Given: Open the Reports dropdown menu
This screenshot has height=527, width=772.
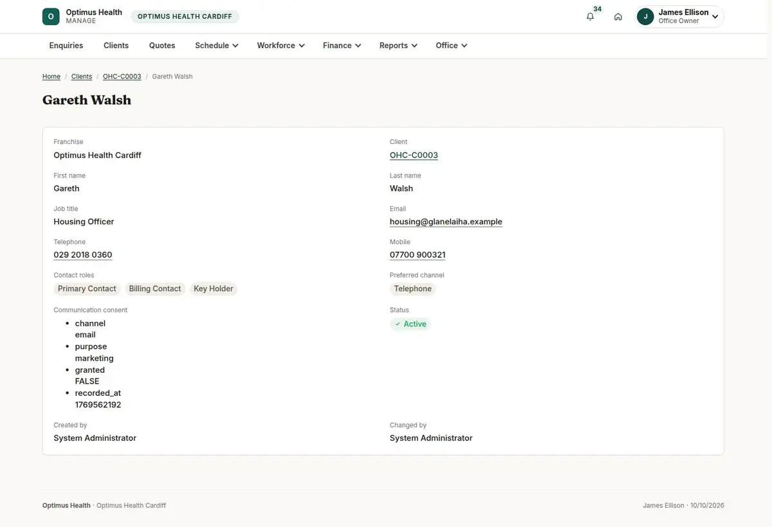Looking at the screenshot, I should tap(398, 46).
